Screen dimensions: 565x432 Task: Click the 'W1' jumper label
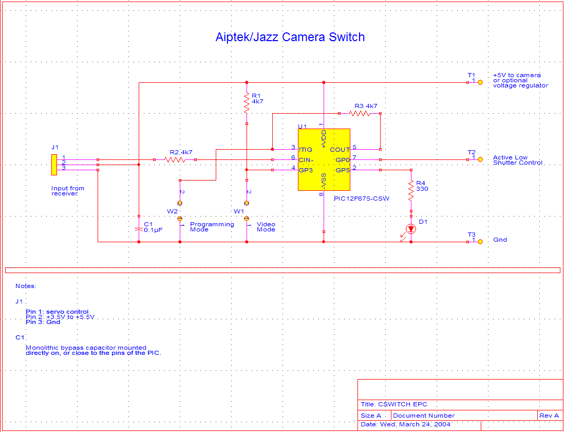click(x=238, y=211)
